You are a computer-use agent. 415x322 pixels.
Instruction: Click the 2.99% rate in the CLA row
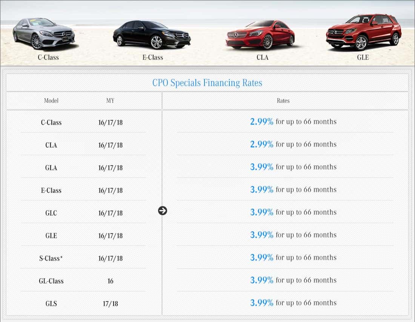tap(261, 144)
